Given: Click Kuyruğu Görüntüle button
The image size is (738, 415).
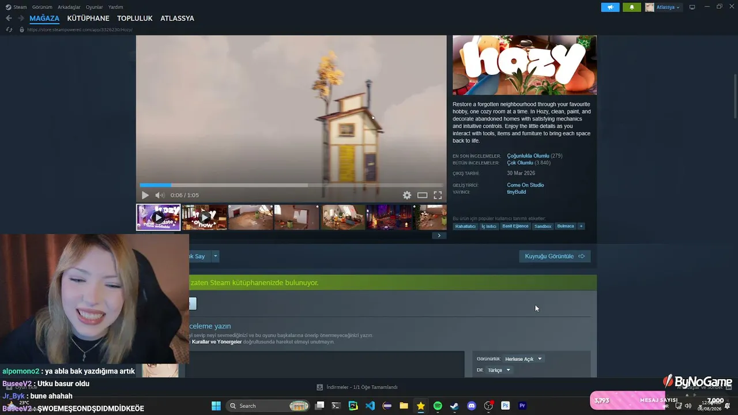Looking at the screenshot, I should (555, 256).
